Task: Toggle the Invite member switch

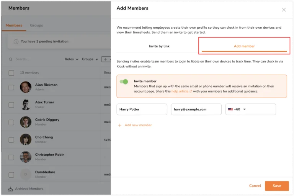Action: [x=124, y=82]
